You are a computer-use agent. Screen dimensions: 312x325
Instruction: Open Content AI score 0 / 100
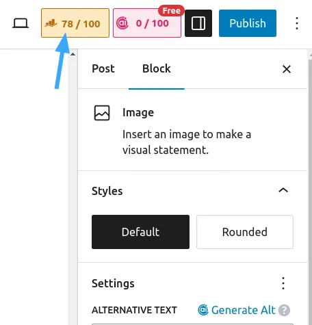tap(147, 23)
